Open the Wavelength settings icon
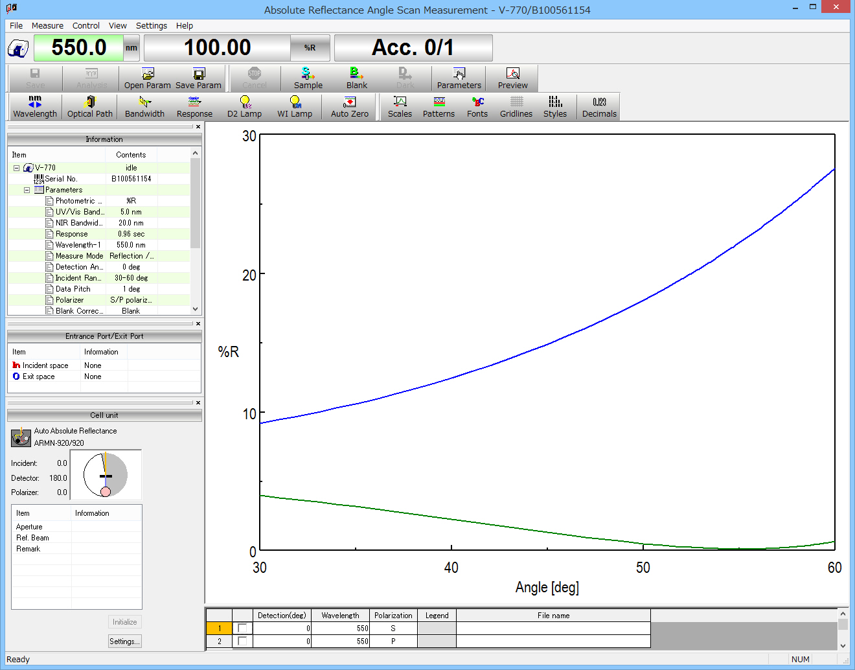 [35, 106]
